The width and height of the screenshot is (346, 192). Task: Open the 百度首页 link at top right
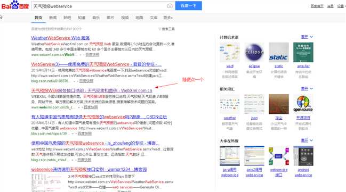tap(317, 6)
